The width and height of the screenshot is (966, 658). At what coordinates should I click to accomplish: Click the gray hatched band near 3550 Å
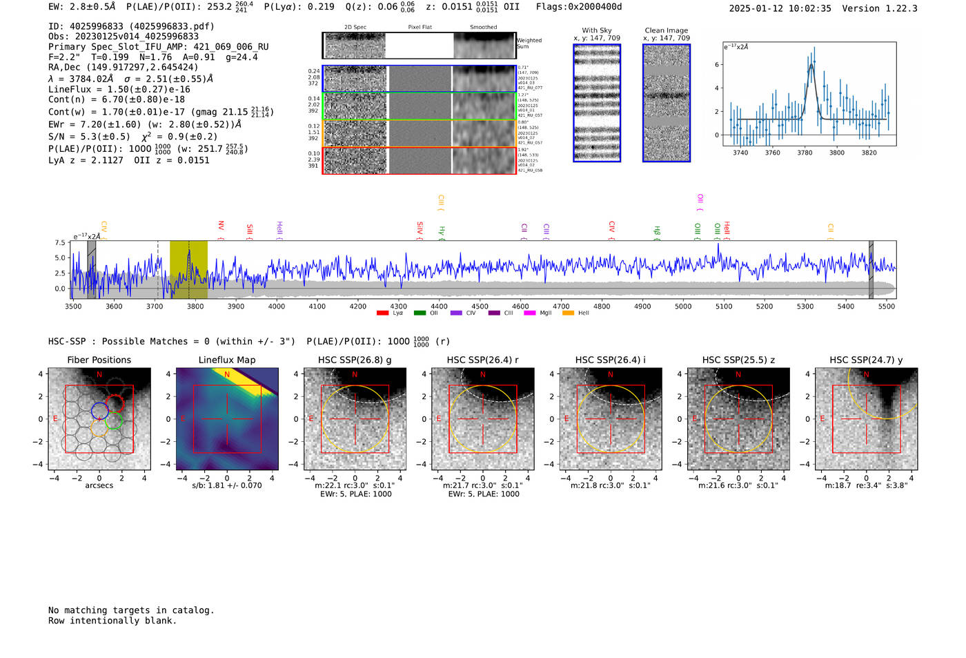pyautogui.click(x=92, y=269)
